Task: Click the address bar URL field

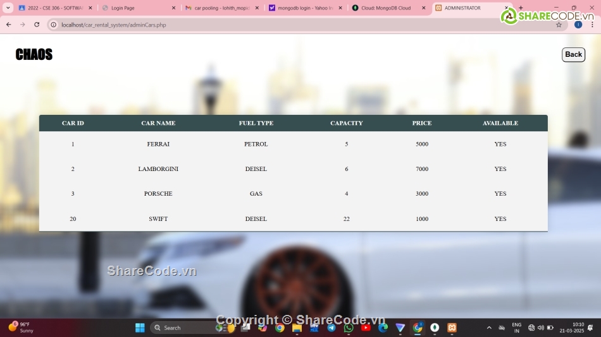Action: 253,25
